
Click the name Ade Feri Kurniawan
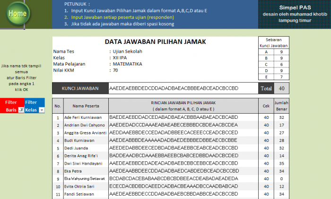(83, 117)
